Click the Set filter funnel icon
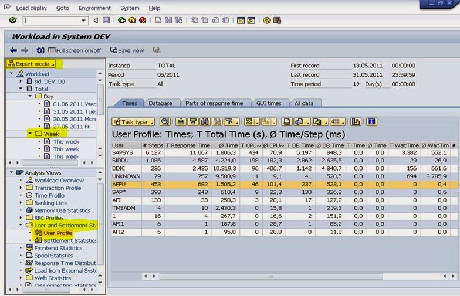The image size is (460, 296). point(231,122)
